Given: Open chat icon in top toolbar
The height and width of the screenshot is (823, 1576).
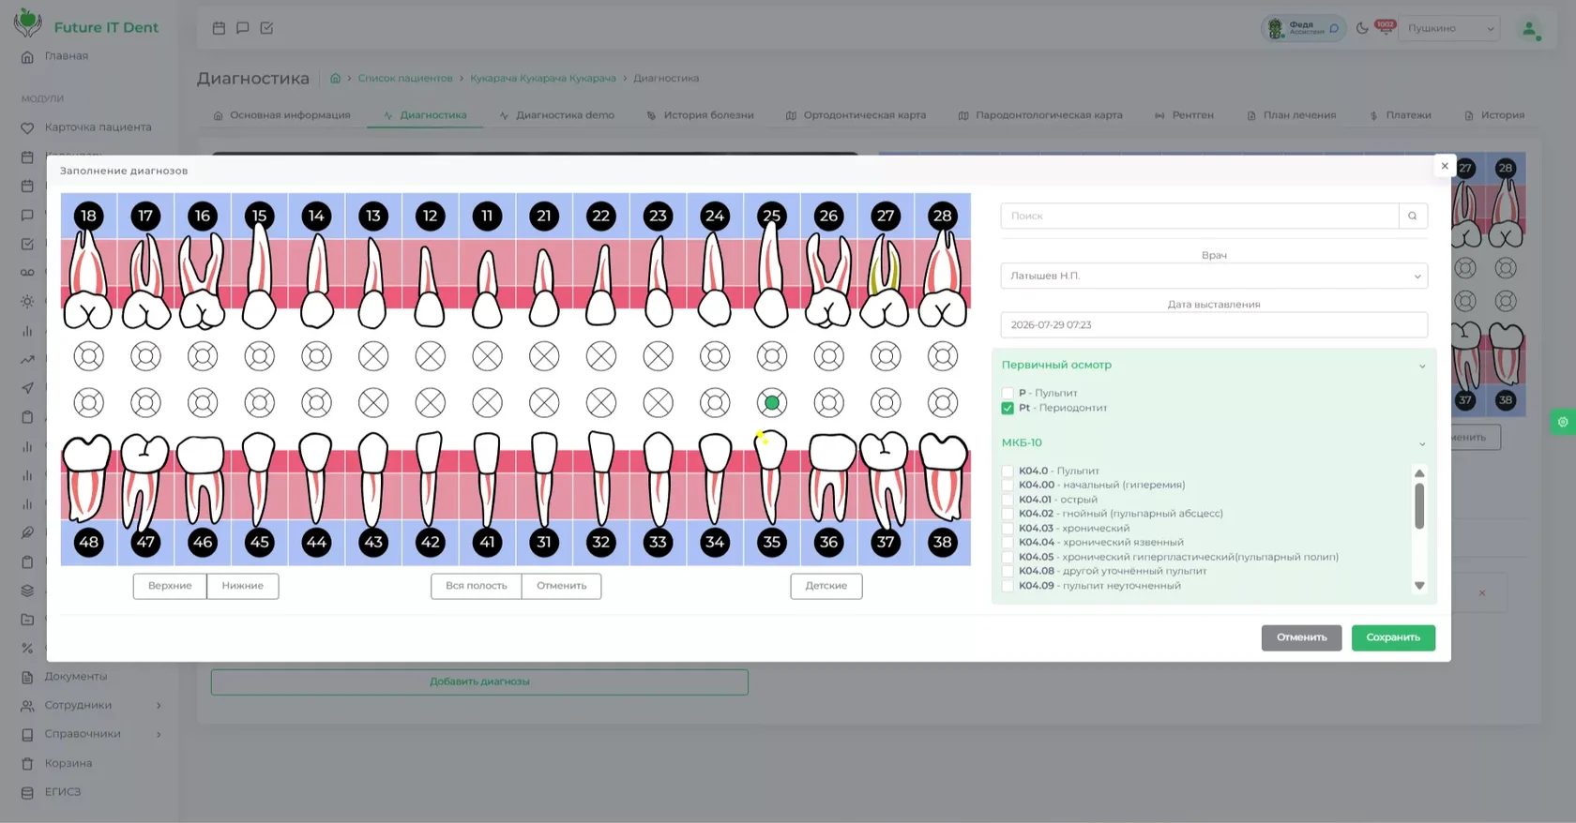Looking at the screenshot, I should click(243, 28).
